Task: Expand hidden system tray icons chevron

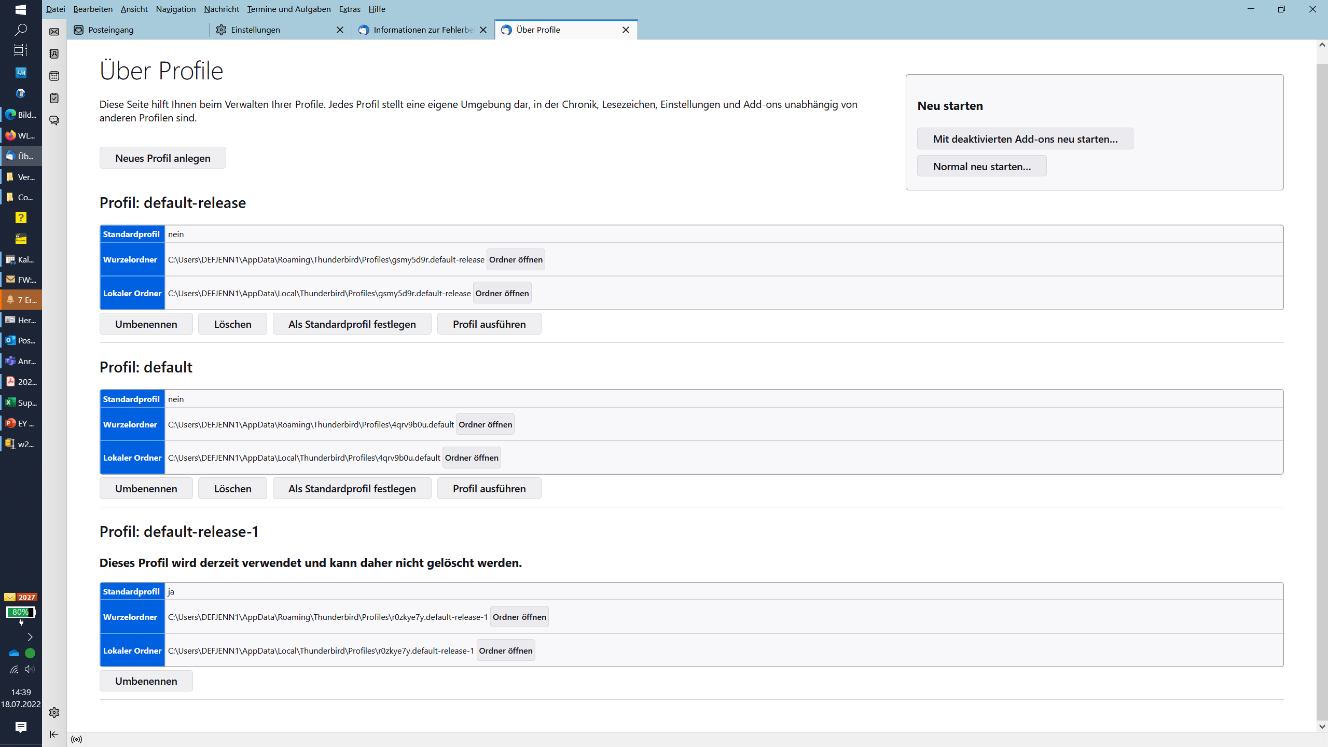Action: 30,637
